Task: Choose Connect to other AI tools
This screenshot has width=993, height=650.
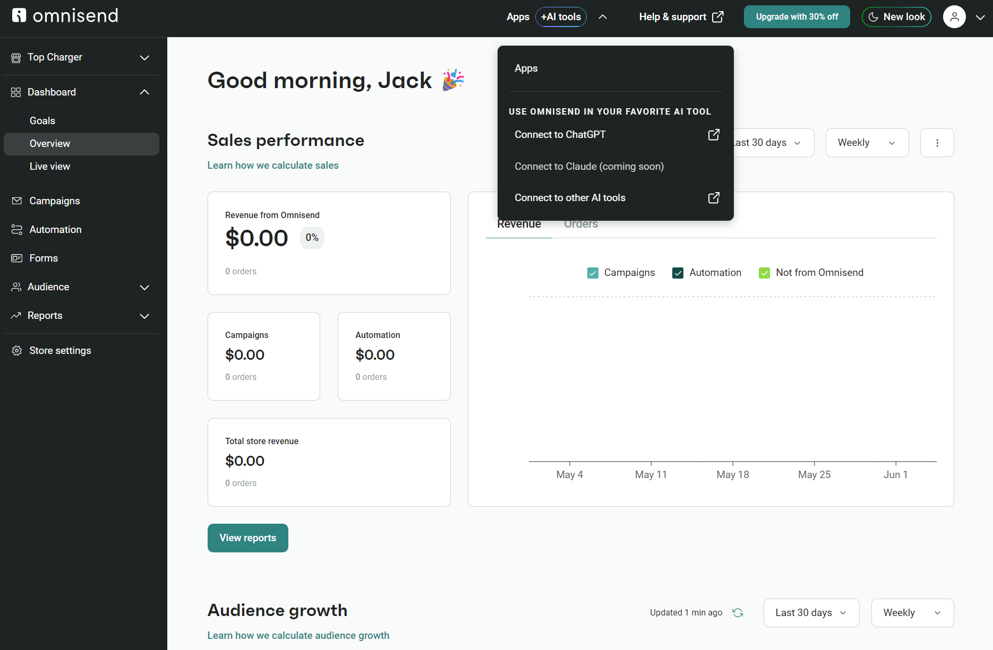Action: pyautogui.click(x=615, y=198)
